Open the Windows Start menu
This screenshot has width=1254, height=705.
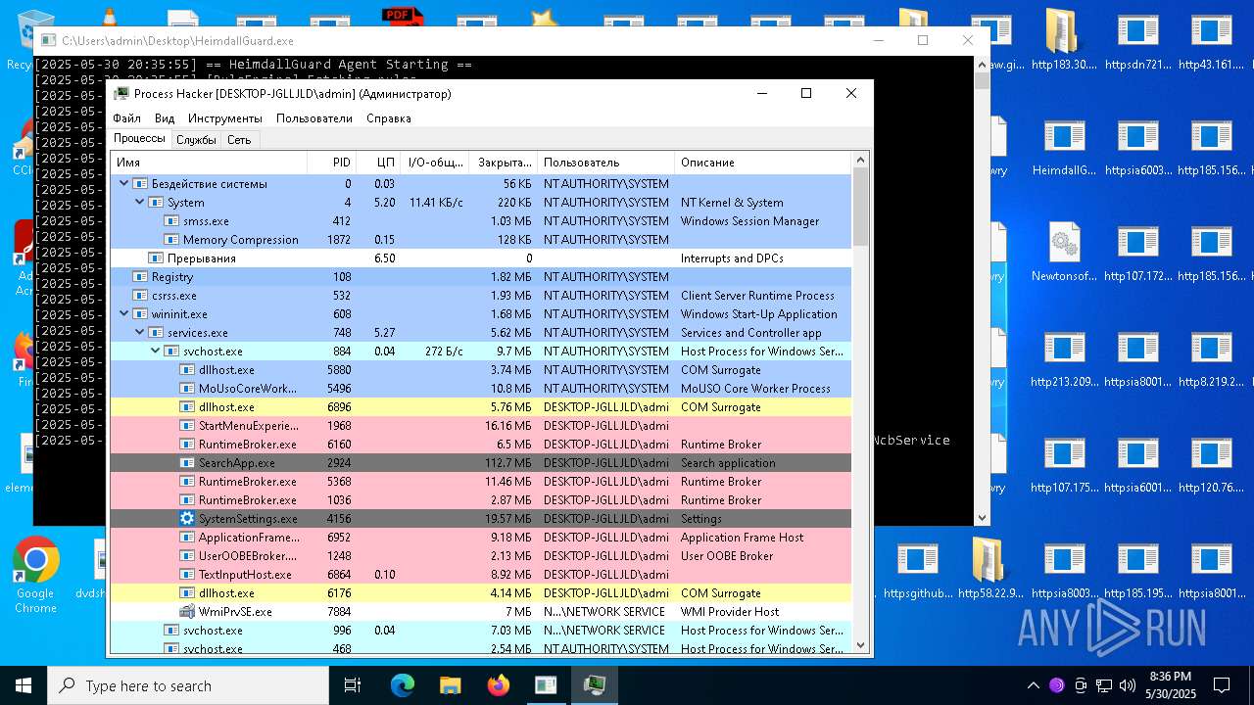[24, 685]
